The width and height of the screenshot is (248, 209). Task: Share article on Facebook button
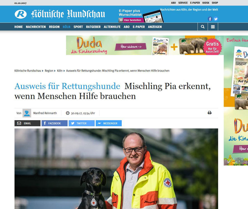pyautogui.click(x=55, y=123)
